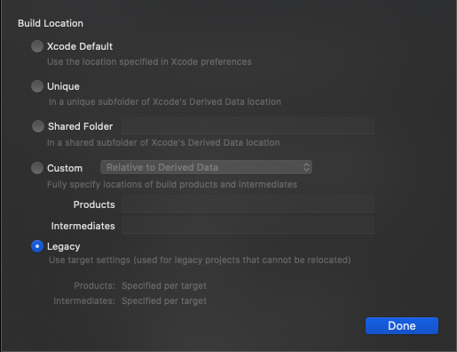This screenshot has height=352, width=457.
Task: Click 'Use target settings' legacy description
Action: [200, 260]
